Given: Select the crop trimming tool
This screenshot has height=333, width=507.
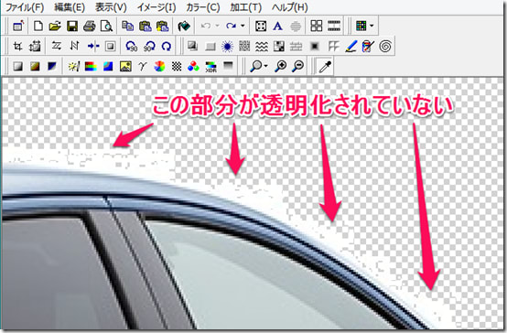Looking at the screenshot, I should (x=17, y=47).
